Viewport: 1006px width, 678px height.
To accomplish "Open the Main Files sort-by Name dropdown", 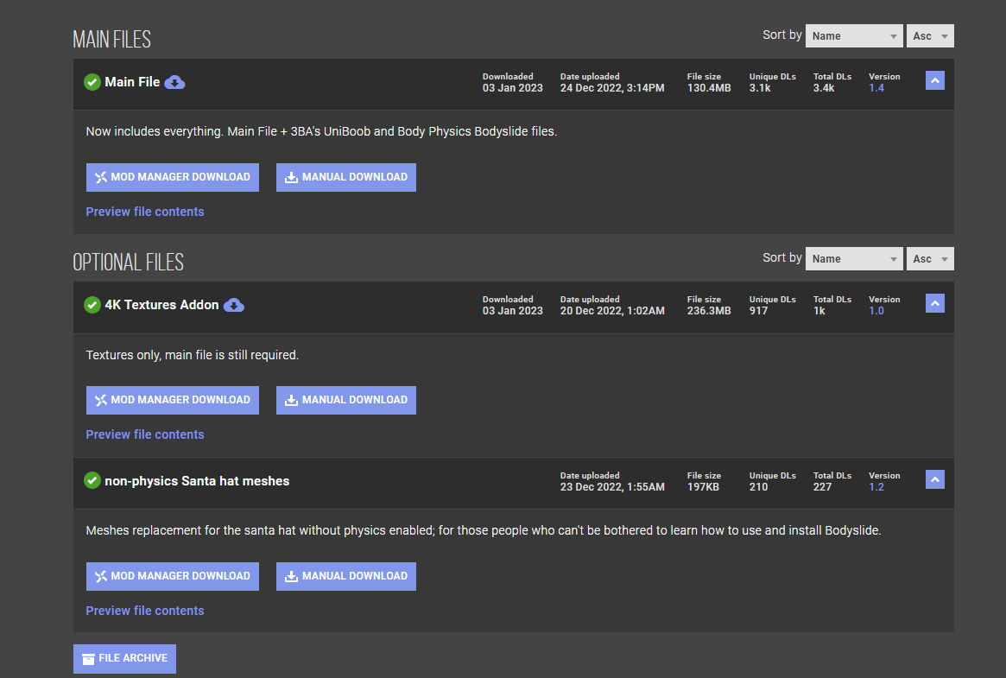I will (x=854, y=36).
